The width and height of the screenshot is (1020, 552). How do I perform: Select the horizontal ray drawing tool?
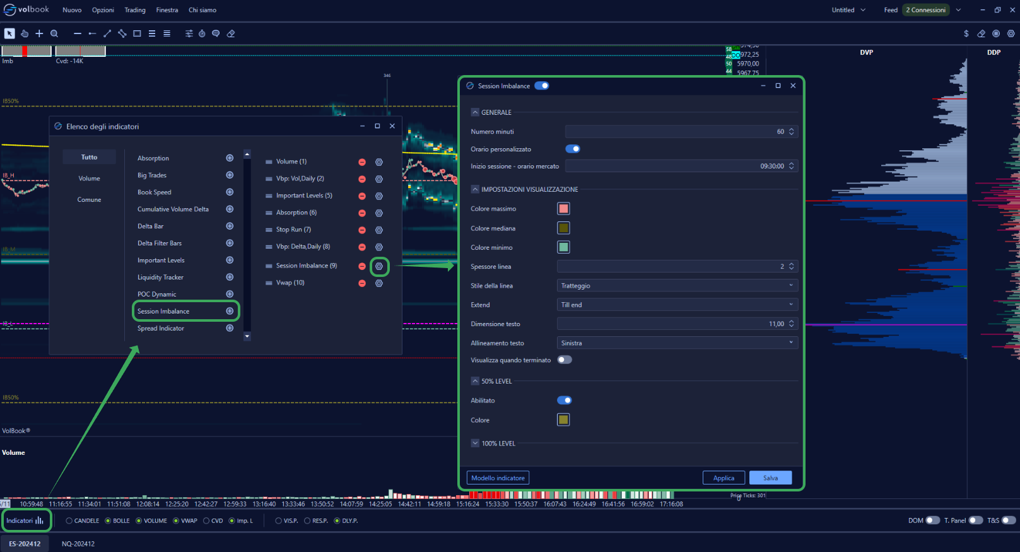pyautogui.click(x=92, y=33)
